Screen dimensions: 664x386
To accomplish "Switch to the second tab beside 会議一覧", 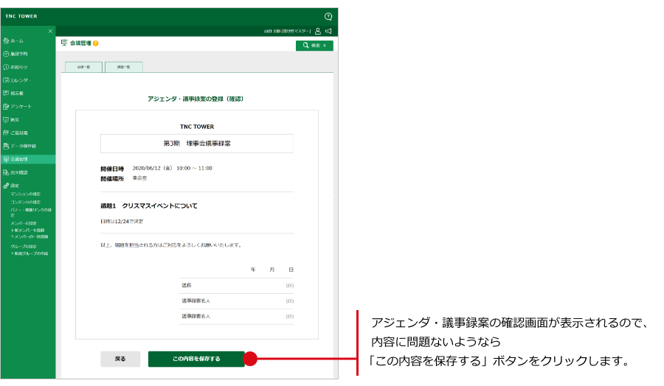I will pyautogui.click(x=123, y=67).
